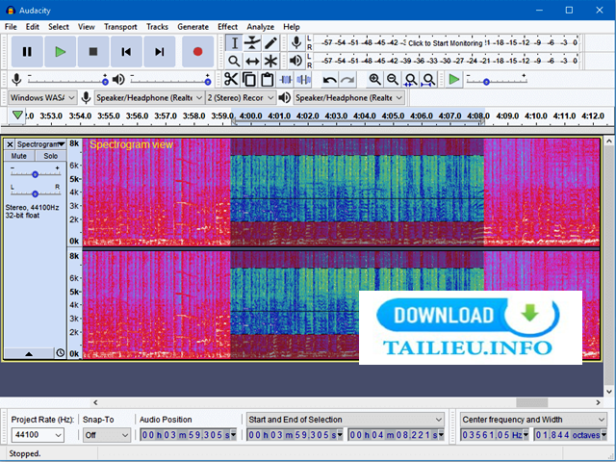616x462 pixels.
Task: Click to Start Monitoring in record meter
Action: point(445,42)
